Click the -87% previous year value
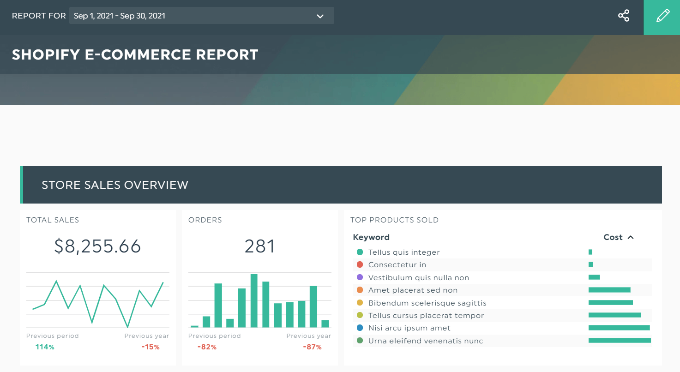The width and height of the screenshot is (680, 372). pyautogui.click(x=312, y=347)
